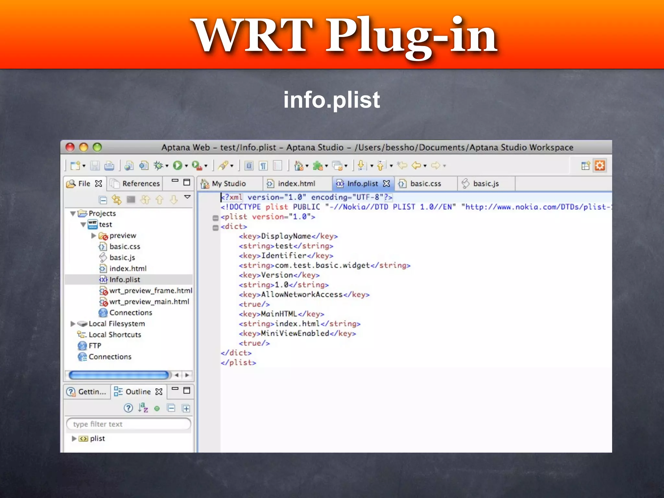664x498 pixels.
Task: Collapse the Projects tree node
Action: (x=73, y=214)
